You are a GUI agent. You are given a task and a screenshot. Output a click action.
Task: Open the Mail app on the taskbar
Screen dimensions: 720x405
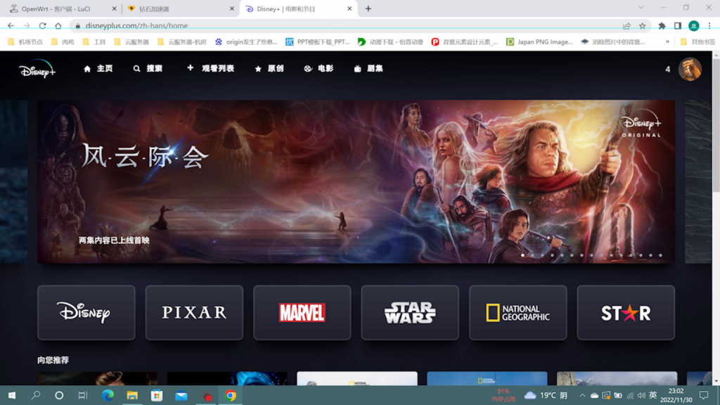181,395
